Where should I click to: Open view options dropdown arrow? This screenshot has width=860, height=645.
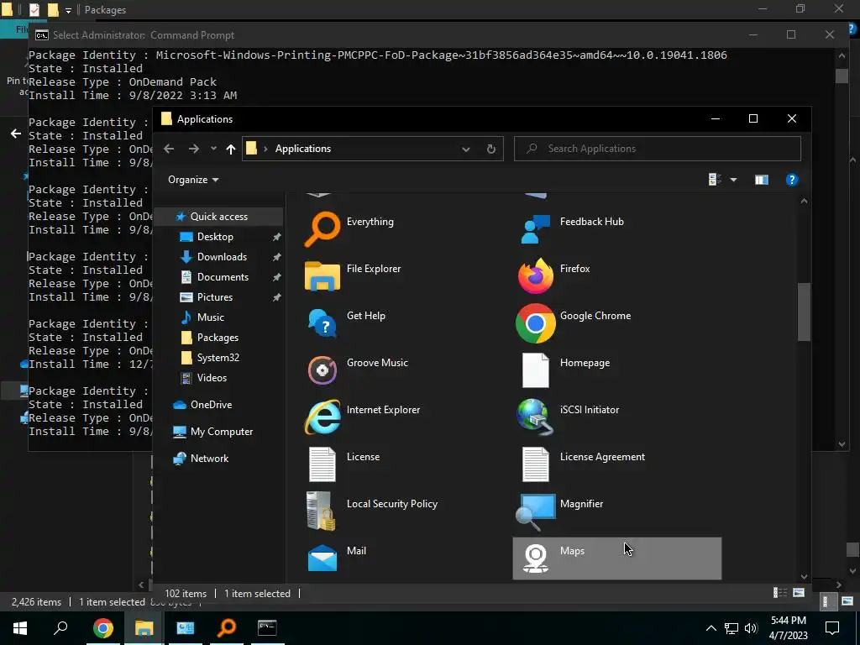point(733,180)
